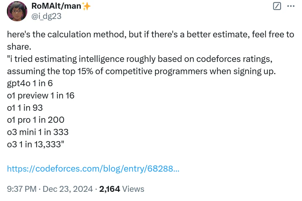Click the sparkle emoji beside RoMAlt/man
This screenshot has width=302, height=201.
pos(86,6)
